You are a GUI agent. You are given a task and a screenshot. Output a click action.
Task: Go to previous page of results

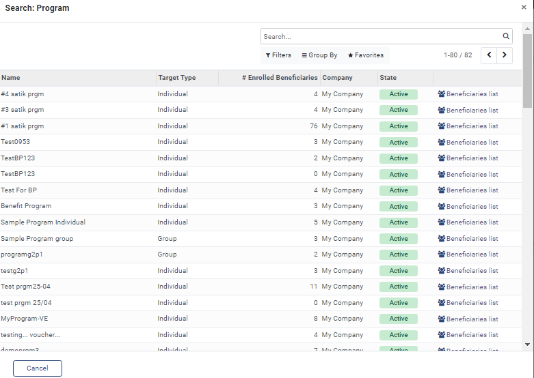click(489, 55)
